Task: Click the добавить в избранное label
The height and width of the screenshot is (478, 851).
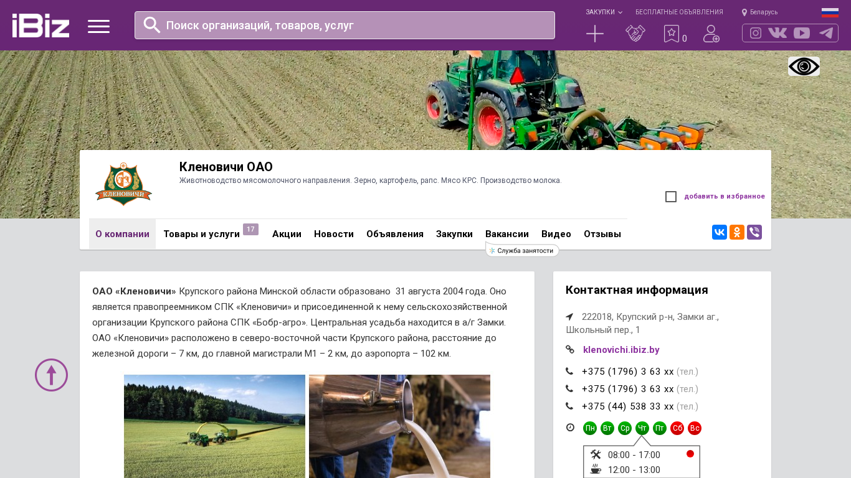Action: pos(725,197)
